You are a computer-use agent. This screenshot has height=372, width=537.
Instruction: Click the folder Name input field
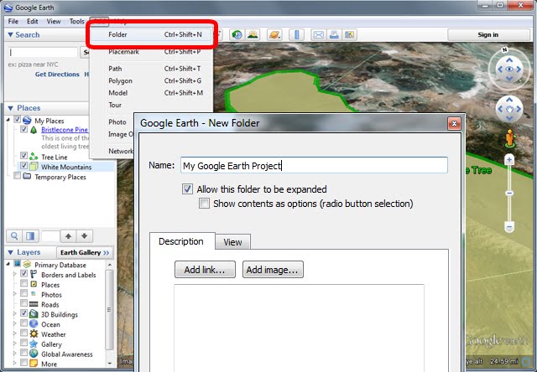(x=314, y=166)
